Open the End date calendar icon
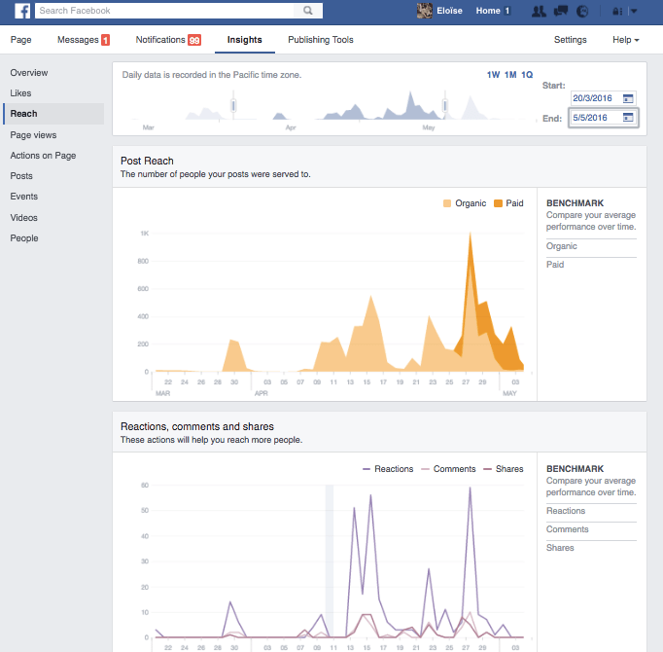 click(x=628, y=118)
